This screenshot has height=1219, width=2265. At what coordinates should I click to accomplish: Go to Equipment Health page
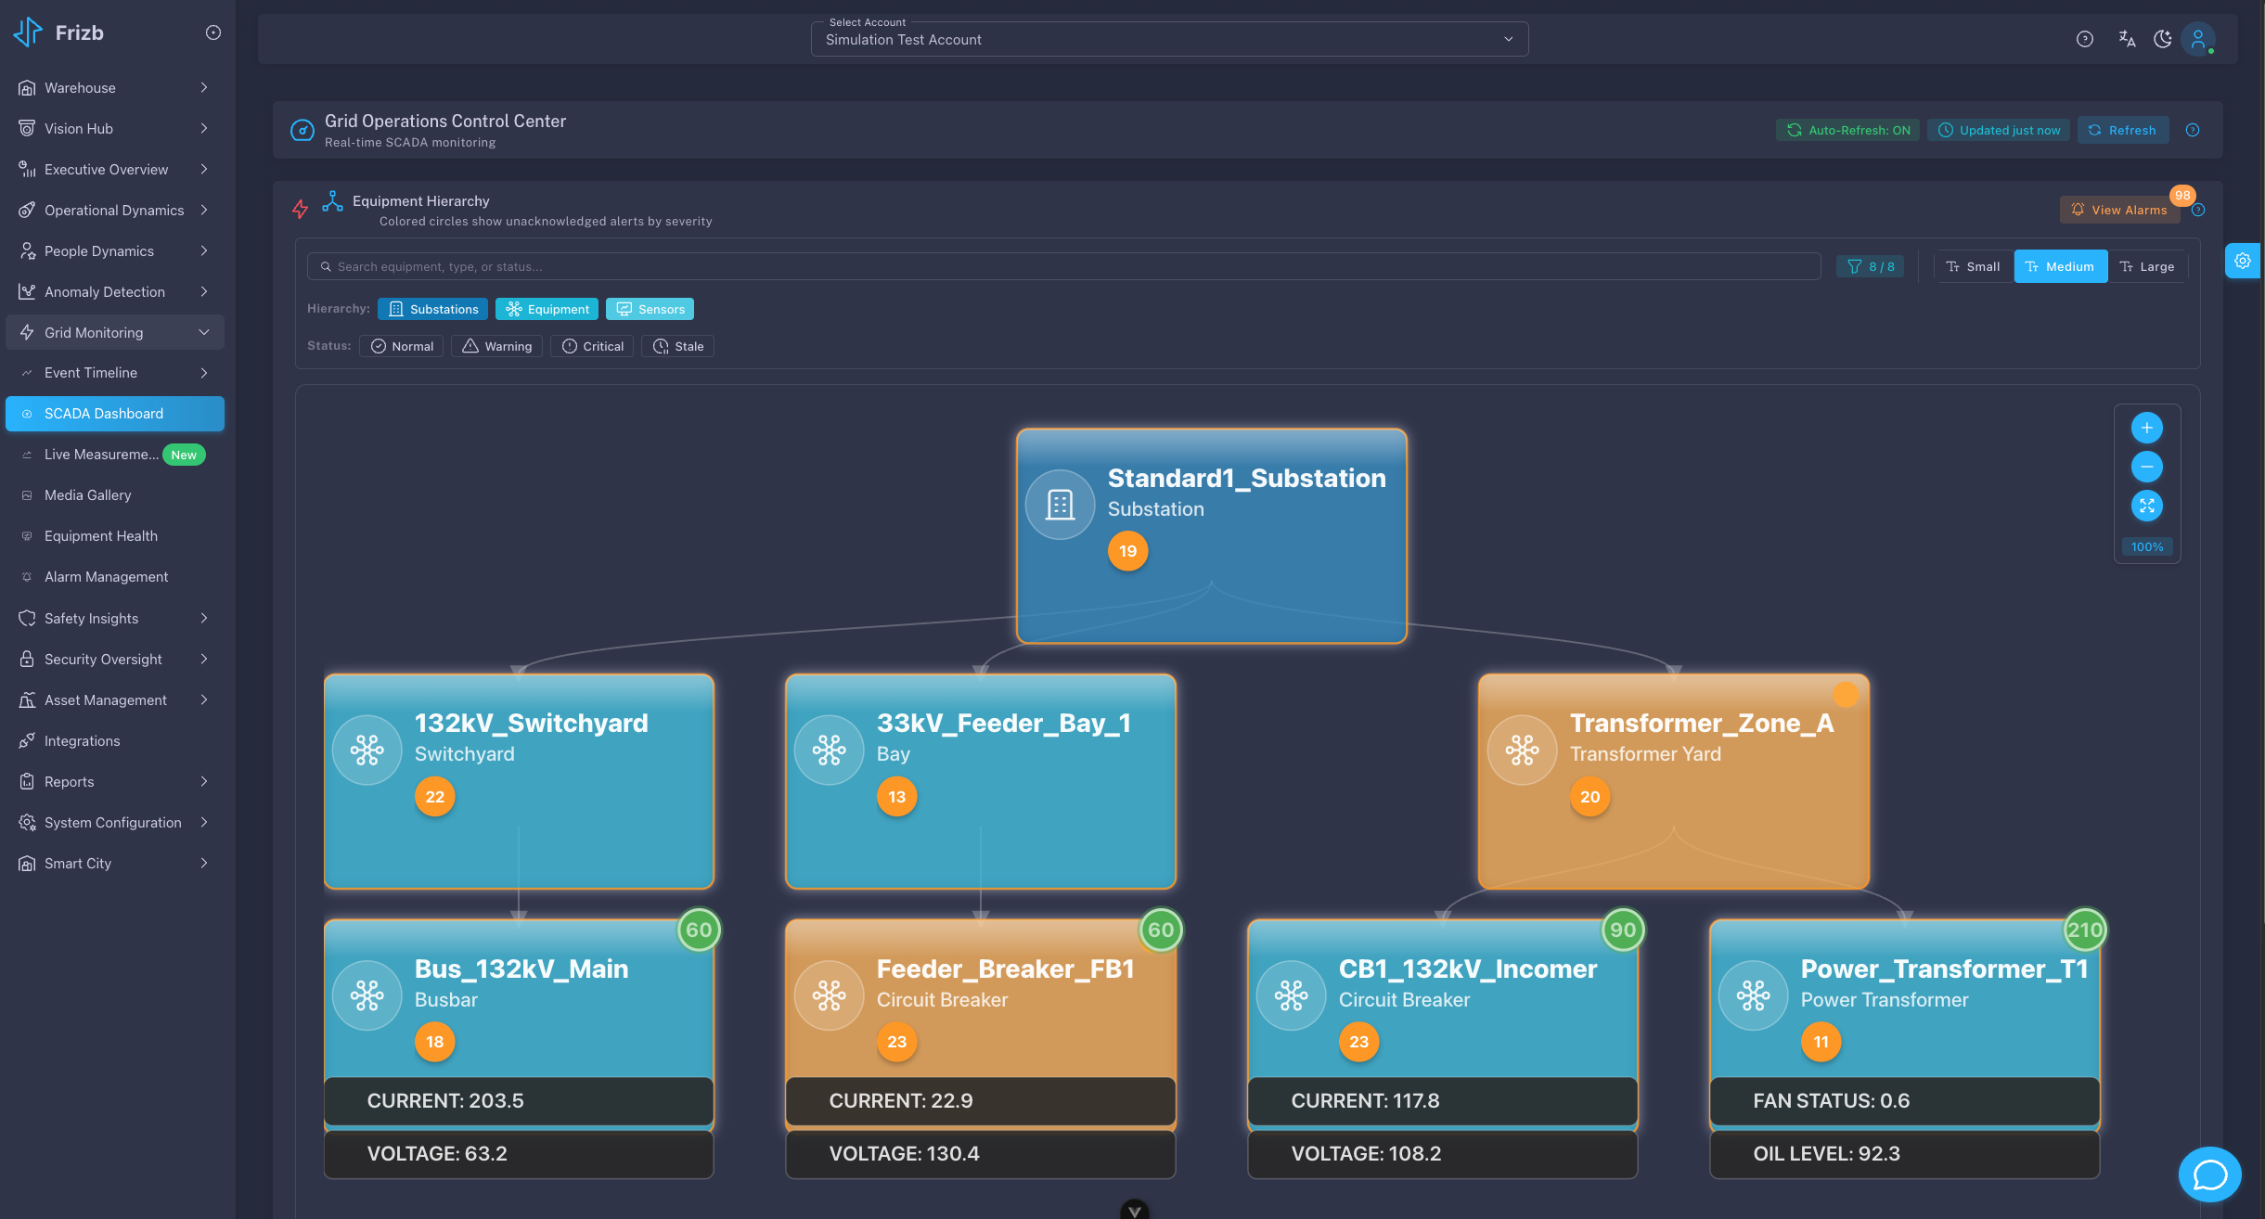point(100,536)
